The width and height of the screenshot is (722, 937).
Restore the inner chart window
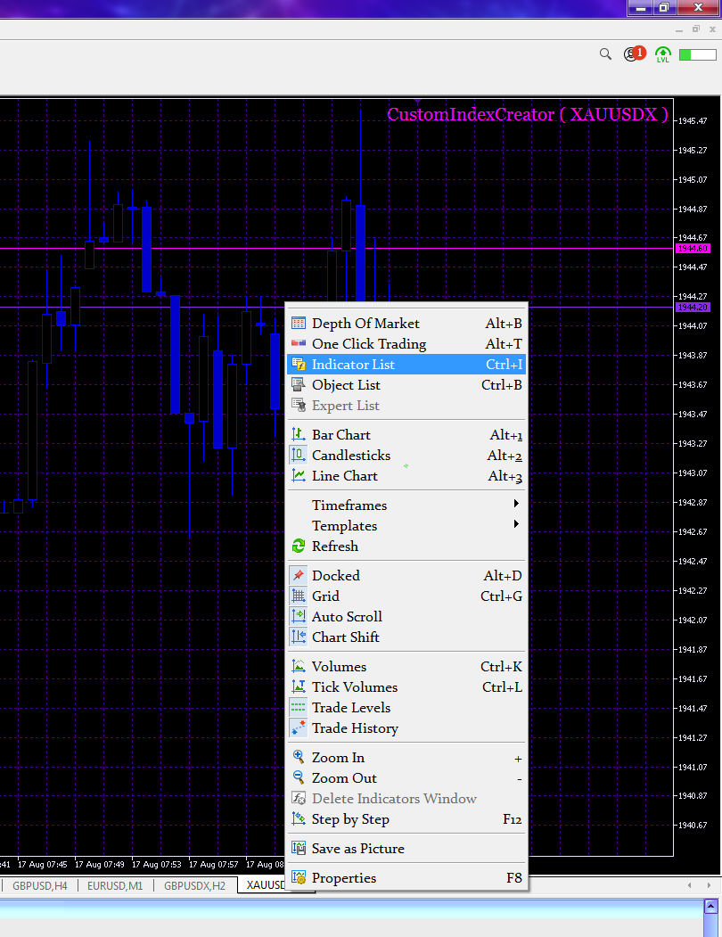[695, 29]
